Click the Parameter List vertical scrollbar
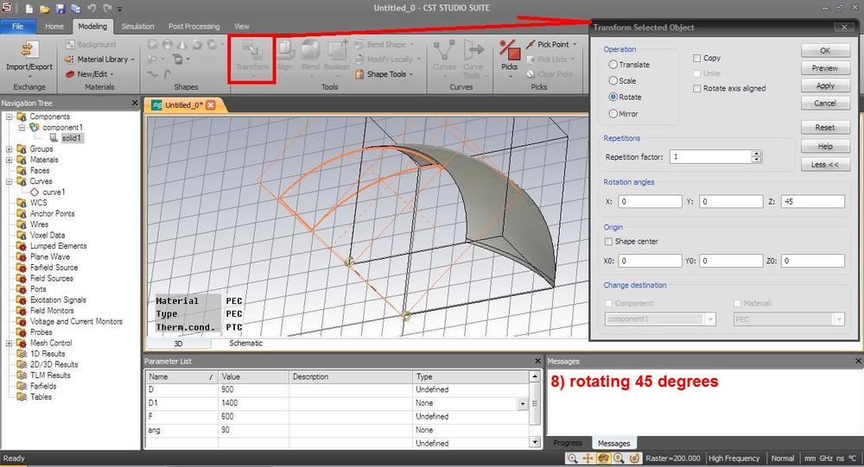864x467 pixels. coord(535,409)
